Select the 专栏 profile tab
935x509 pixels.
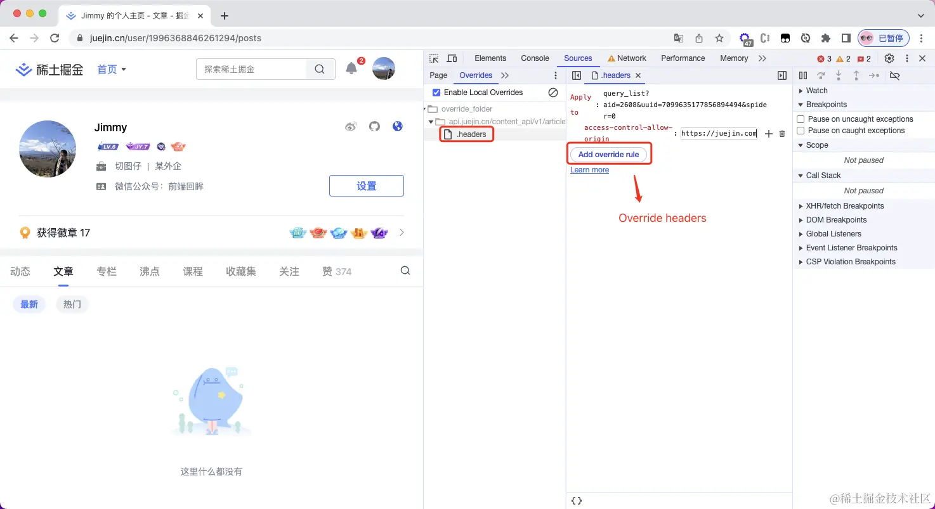107,271
